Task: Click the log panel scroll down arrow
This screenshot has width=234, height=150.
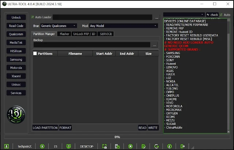Action: tap(228, 132)
